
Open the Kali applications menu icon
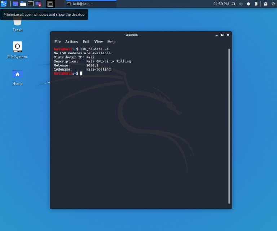(4, 4)
